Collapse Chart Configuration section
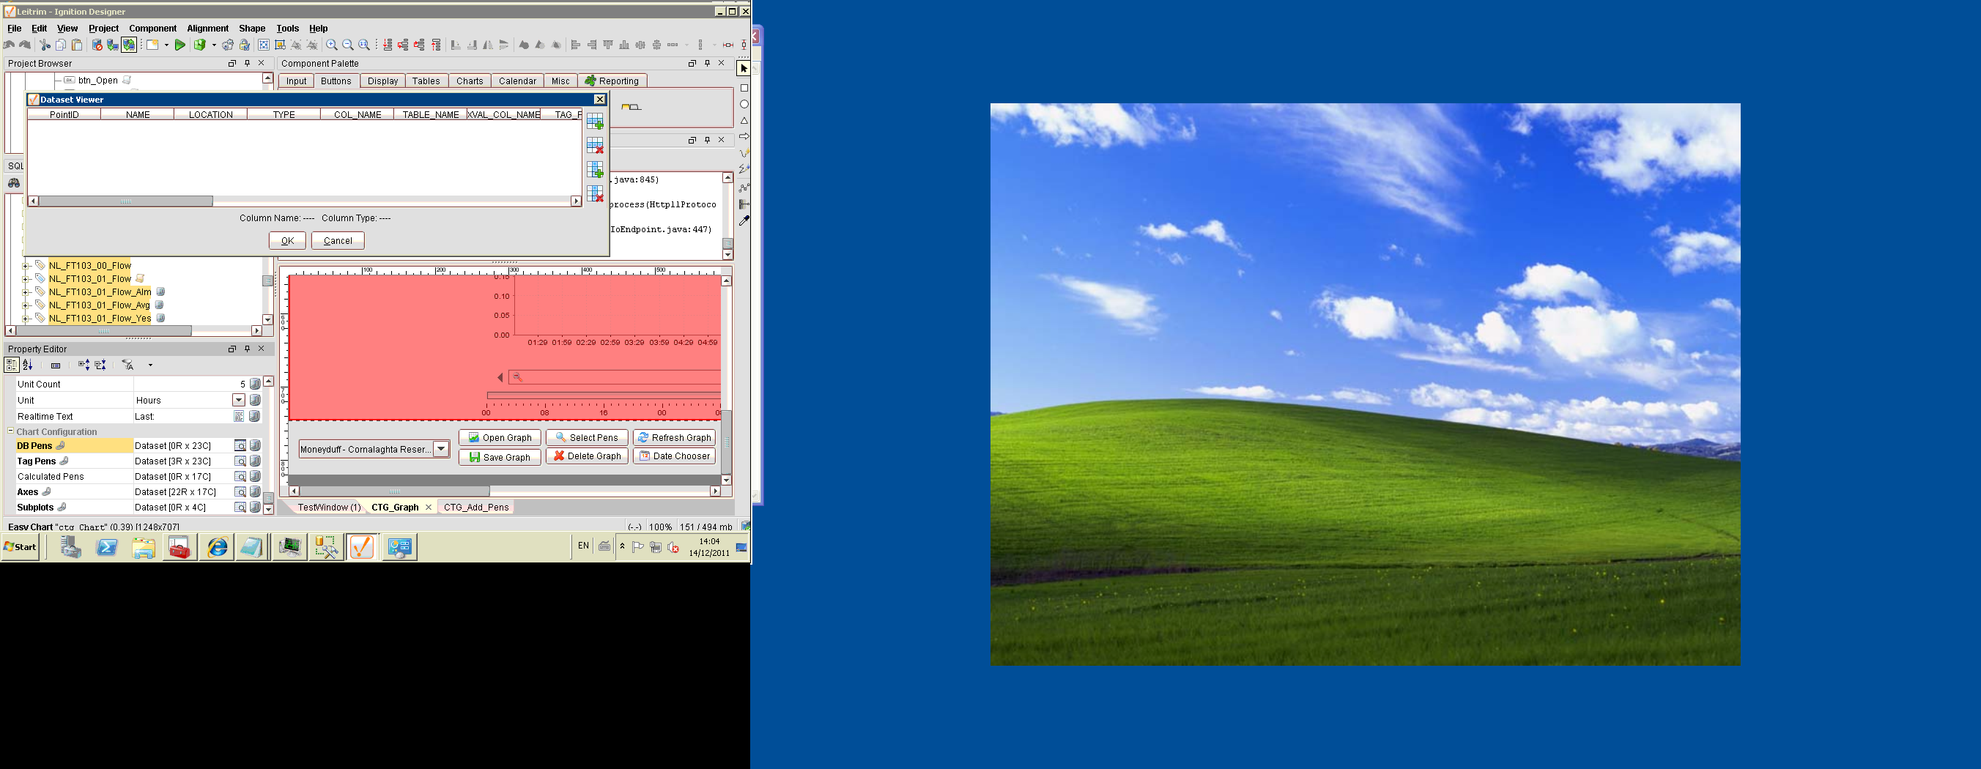The width and height of the screenshot is (1981, 769). click(x=11, y=431)
